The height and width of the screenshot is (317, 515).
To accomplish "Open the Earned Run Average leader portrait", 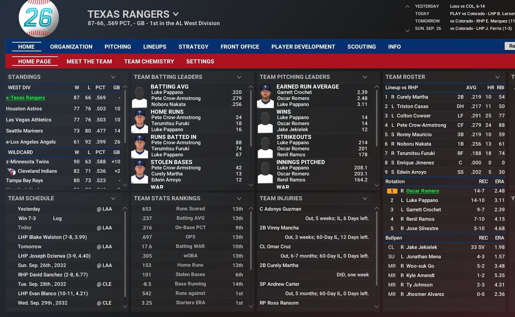I will click(265, 96).
